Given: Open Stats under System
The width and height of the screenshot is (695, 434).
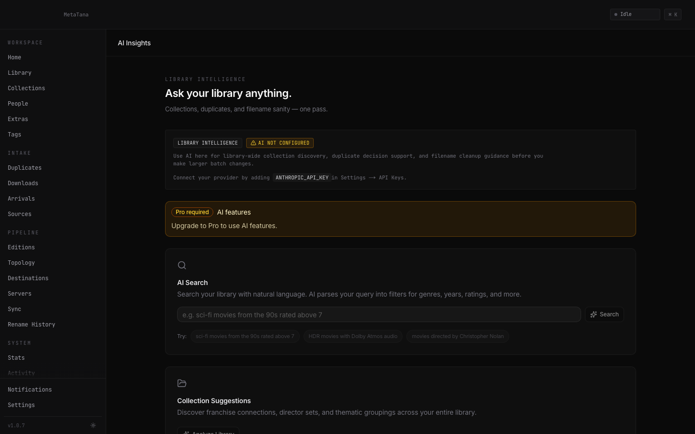Looking at the screenshot, I should tap(16, 358).
